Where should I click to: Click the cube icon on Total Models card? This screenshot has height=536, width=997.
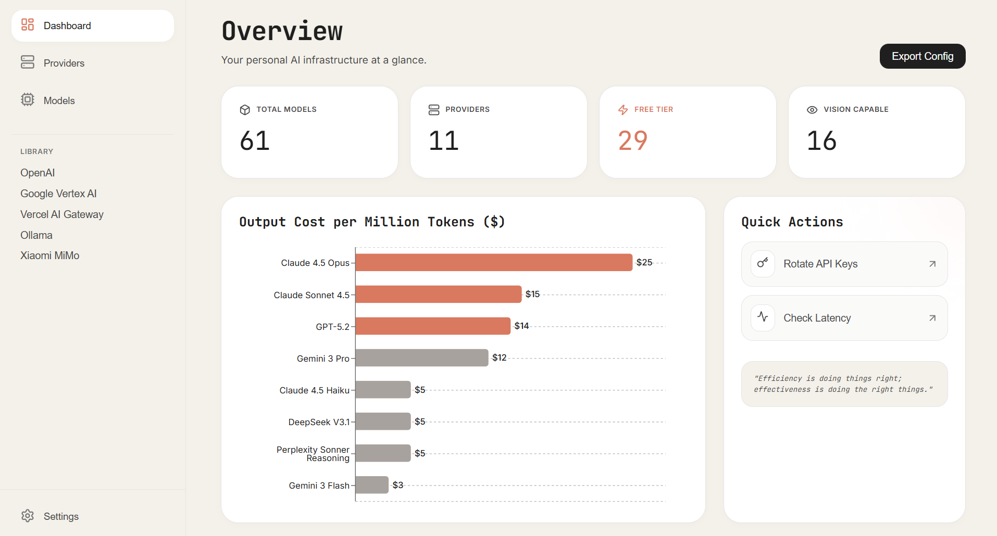pos(245,110)
